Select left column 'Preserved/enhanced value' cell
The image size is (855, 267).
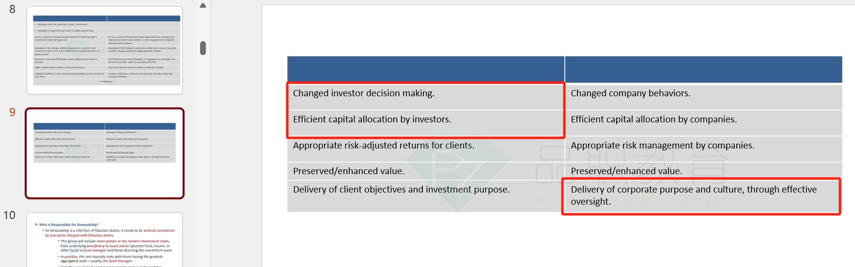click(x=425, y=171)
